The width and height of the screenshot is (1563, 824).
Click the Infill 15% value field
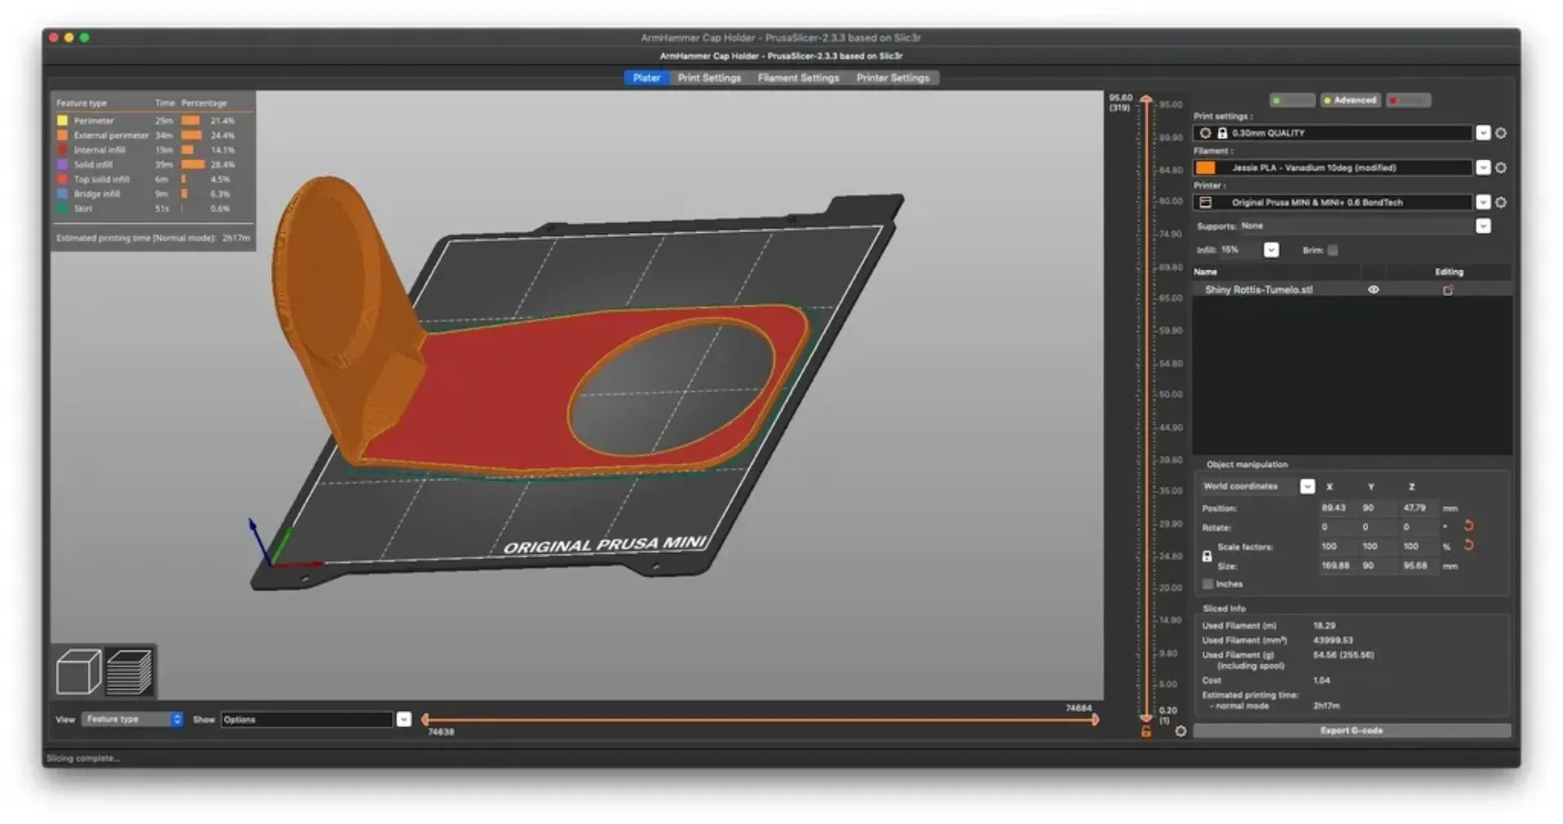(1240, 250)
